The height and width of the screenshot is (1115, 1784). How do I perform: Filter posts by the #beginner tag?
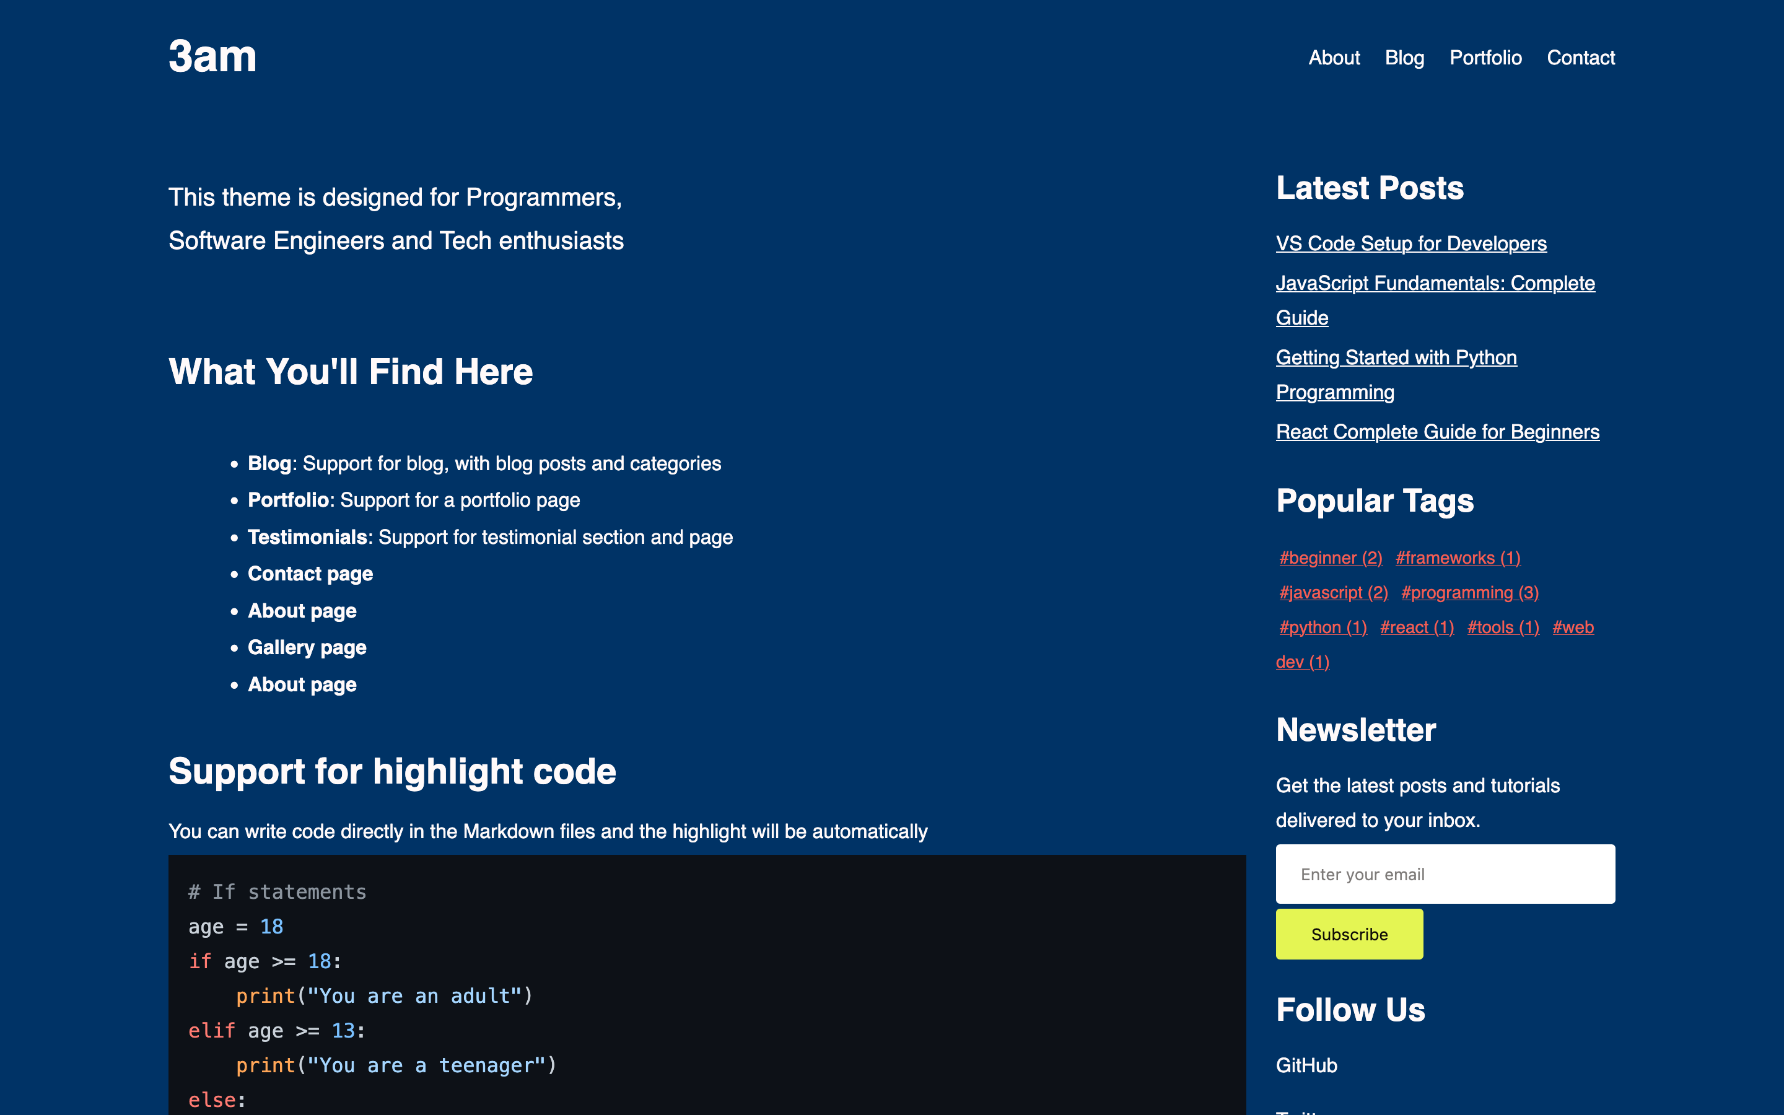1330,557
